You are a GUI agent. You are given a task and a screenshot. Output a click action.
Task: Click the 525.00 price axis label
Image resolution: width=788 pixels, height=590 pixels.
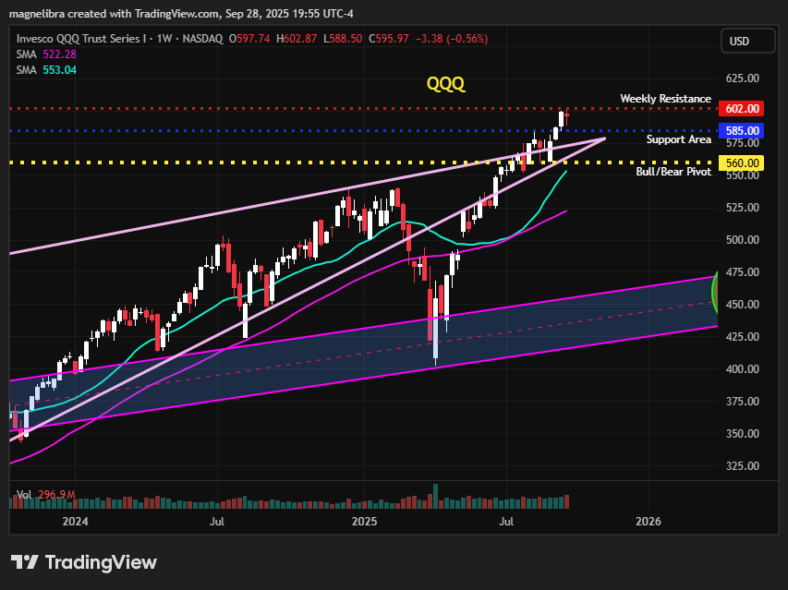(742, 207)
